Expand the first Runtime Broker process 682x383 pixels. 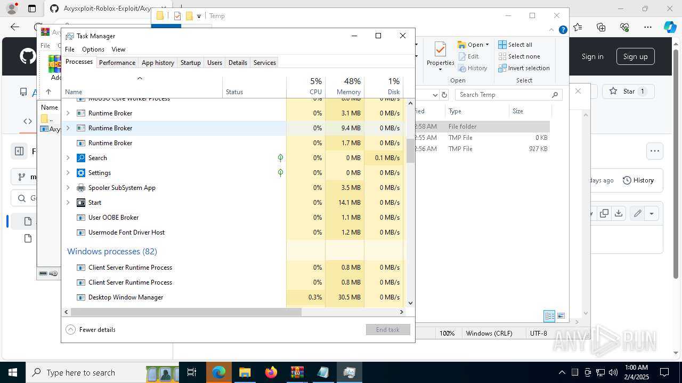(68, 113)
